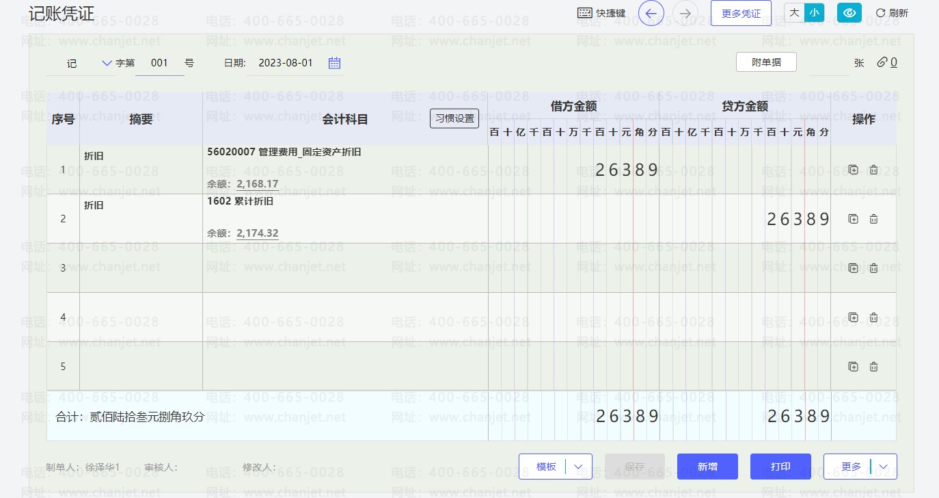Open the keyboard shortcuts (快捷键) icon
Screen dimensions: 939x498
584,13
